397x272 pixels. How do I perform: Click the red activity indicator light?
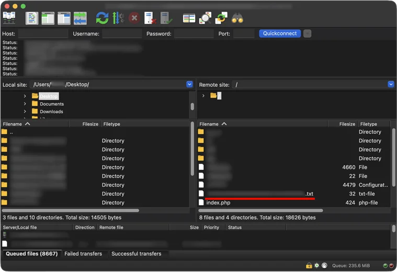(x=391, y=266)
